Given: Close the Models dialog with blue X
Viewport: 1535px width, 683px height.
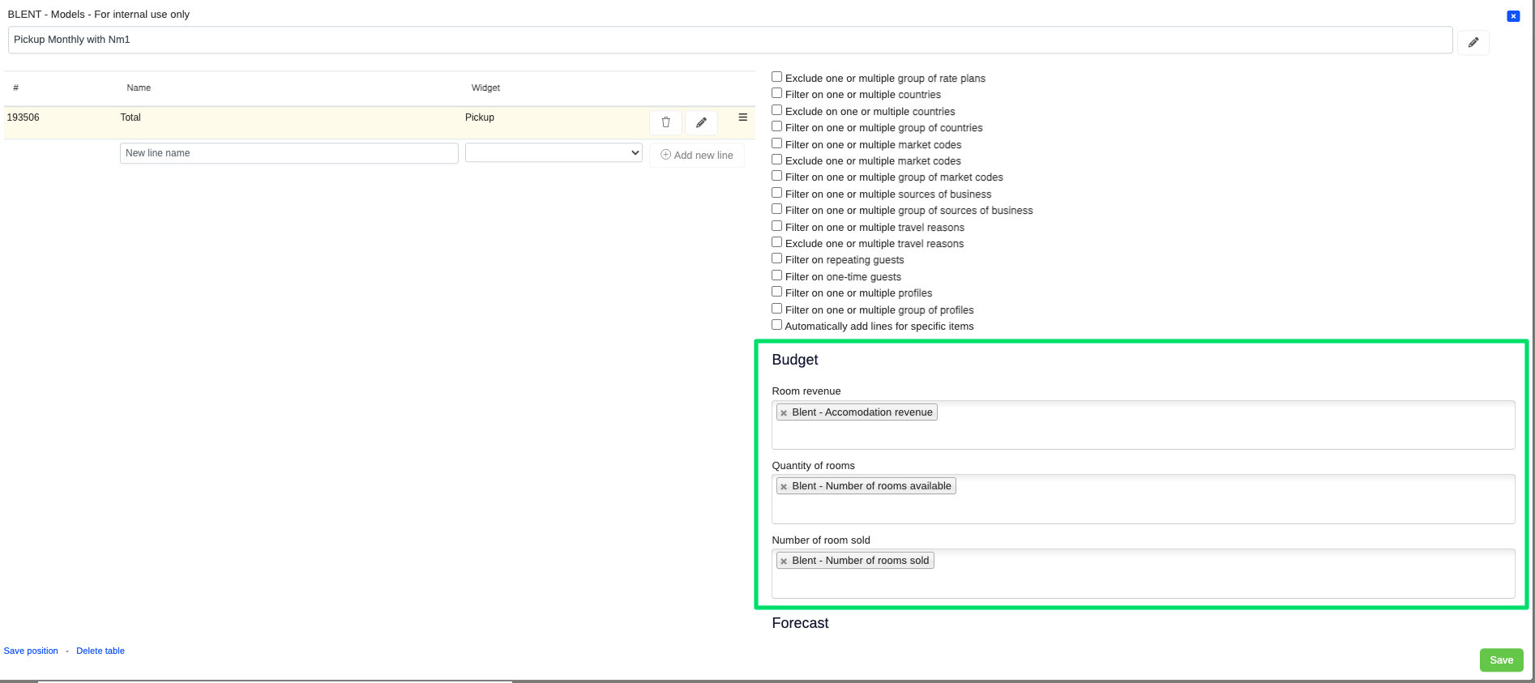Looking at the screenshot, I should (x=1512, y=16).
